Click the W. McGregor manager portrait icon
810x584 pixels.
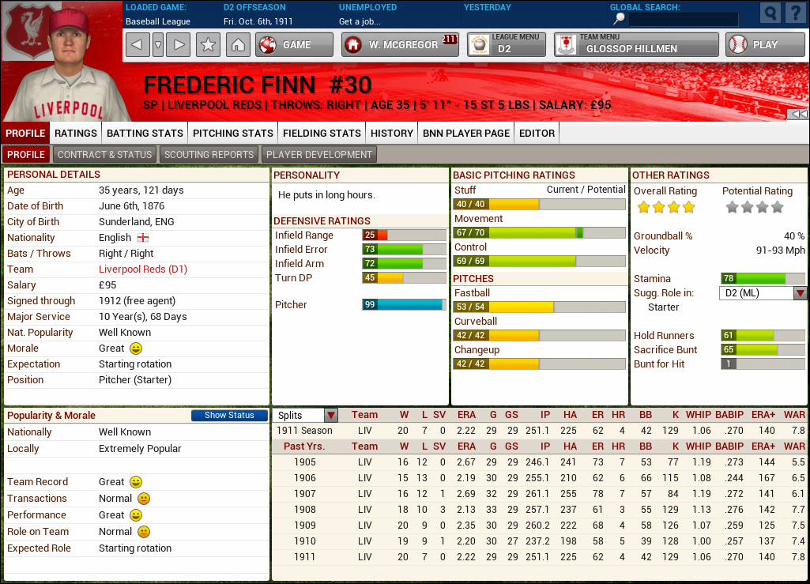pos(352,44)
